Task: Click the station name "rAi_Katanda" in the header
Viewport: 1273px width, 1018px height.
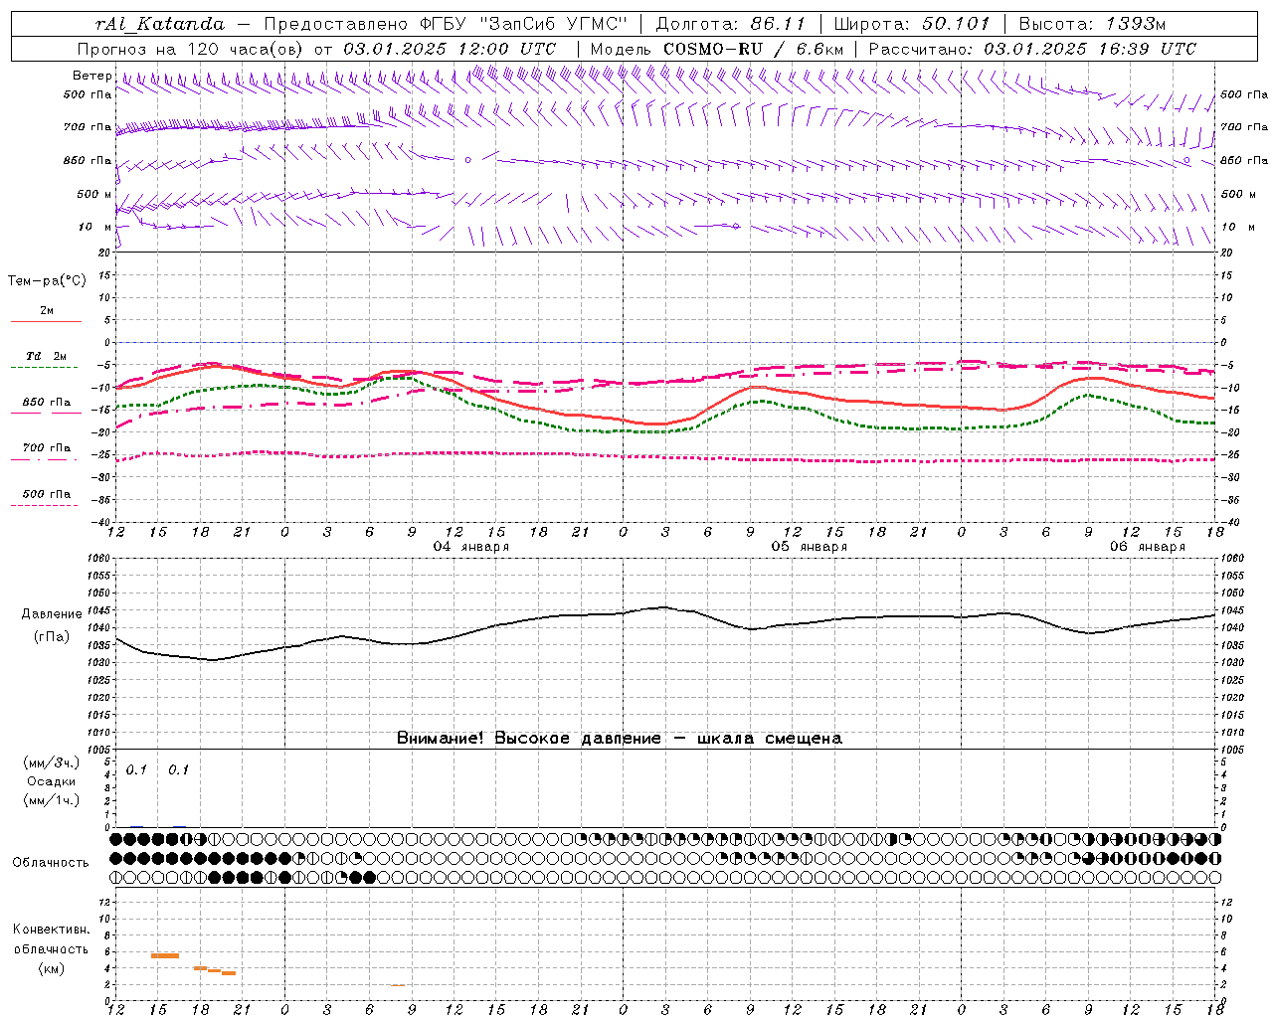Action: (x=160, y=24)
